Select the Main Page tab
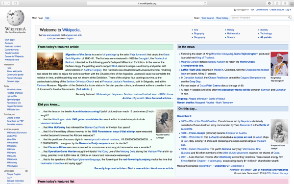Viewport: 294px width, 184px height. 38,18
